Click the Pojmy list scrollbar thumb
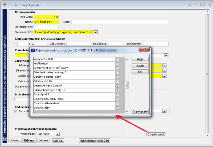The width and height of the screenshot is (213, 147). click(x=127, y=85)
